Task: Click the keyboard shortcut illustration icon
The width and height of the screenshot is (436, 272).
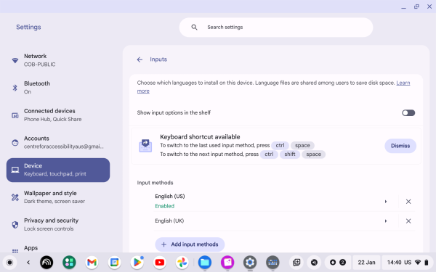Action: [145, 146]
